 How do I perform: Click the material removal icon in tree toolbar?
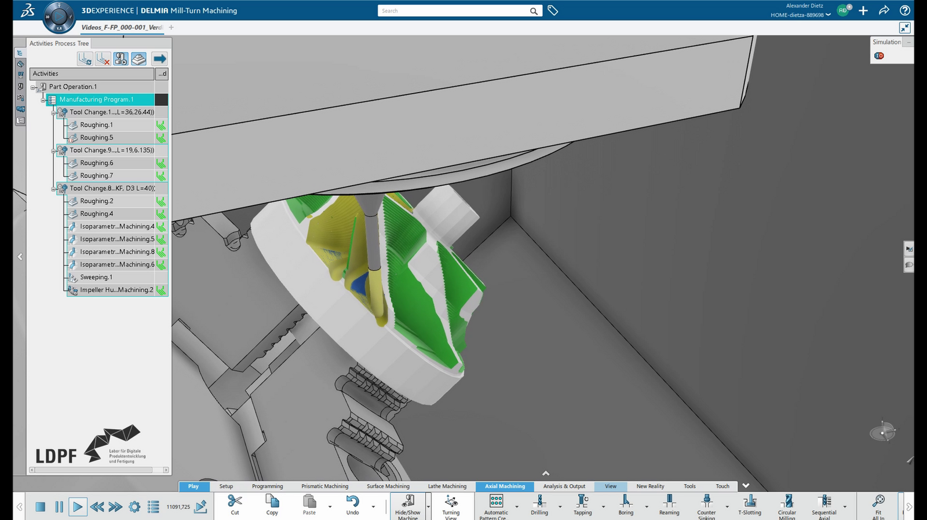[138, 58]
